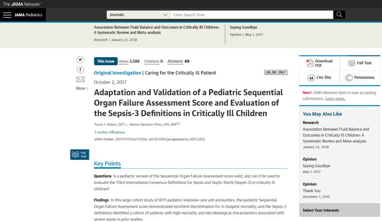Open the Journals search scope dropdown
The image size is (382, 222).
point(139,15)
